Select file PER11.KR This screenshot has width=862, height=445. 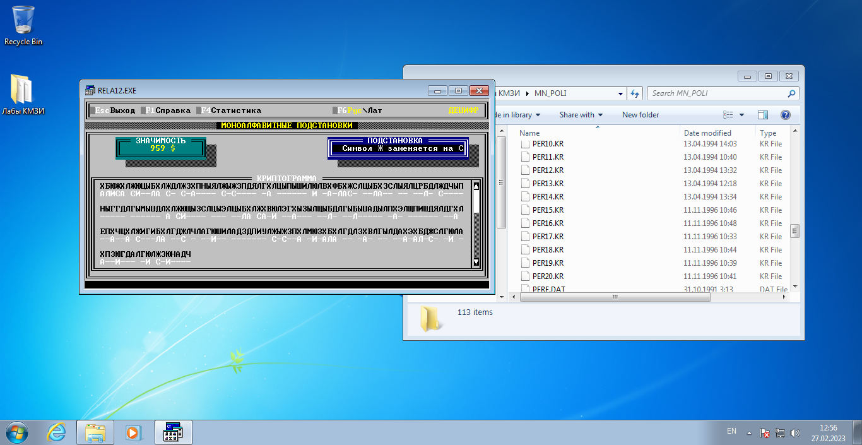[x=548, y=157]
